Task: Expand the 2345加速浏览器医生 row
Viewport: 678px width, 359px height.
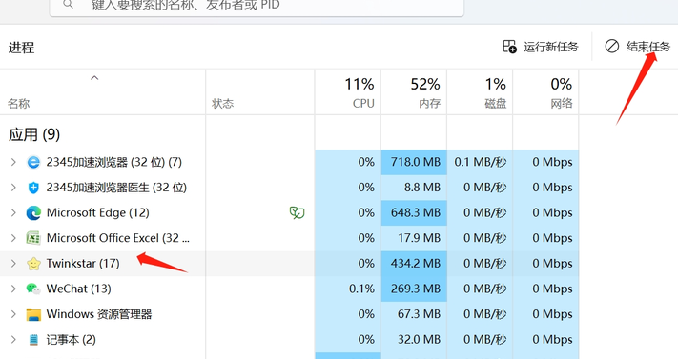Action: [x=13, y=188]
